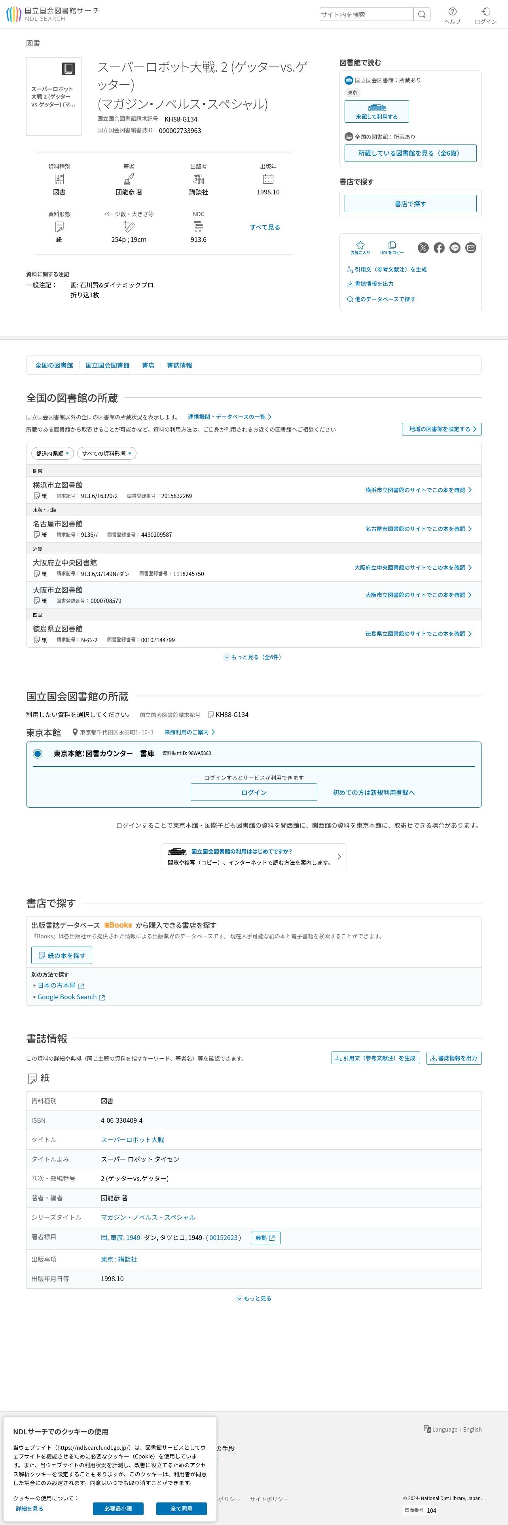Switch to 全国の図書館 tab
The height and width of the screenshot is (1525, 508).
point(54,365)
